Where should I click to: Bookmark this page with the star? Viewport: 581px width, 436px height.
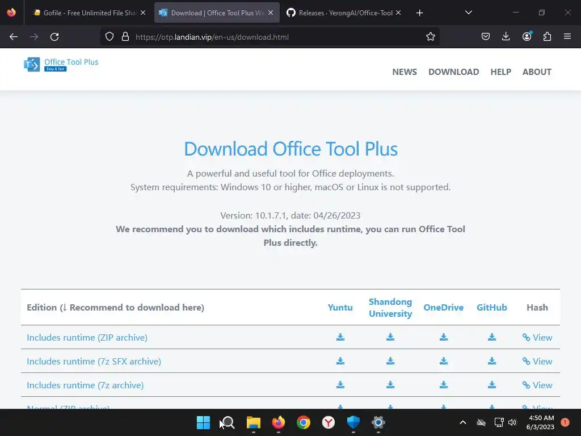[x=430, y=37]
